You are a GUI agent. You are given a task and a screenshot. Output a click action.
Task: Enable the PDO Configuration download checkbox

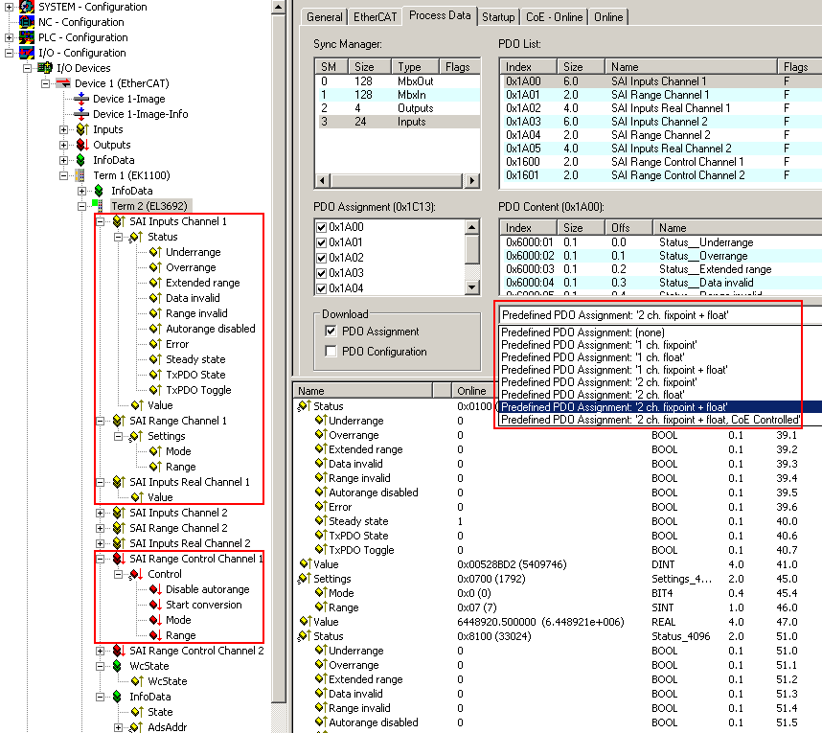coord(331,351)
